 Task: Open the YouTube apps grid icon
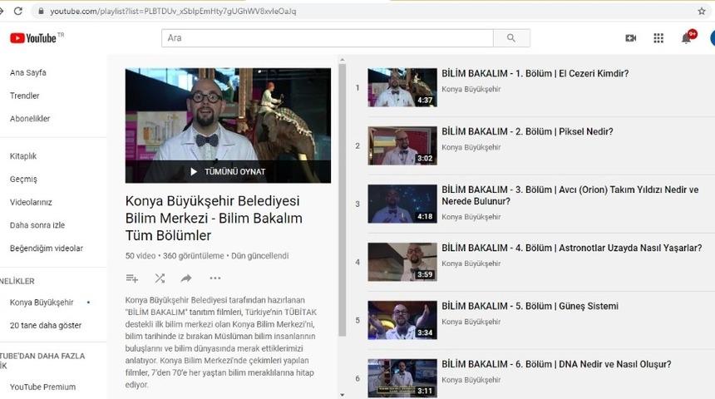[x=658, y=38]
